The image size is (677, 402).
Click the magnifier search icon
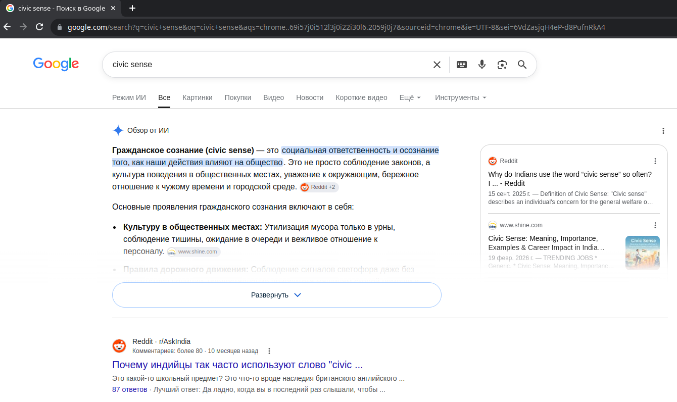pos(522,65)
